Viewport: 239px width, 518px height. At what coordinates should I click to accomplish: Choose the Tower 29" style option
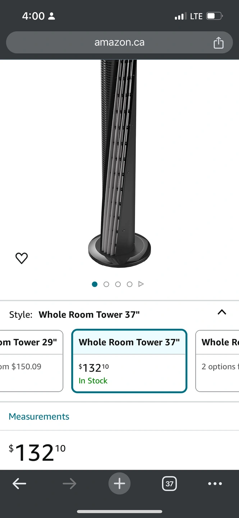pyautogui.click(x=31, y=361)
